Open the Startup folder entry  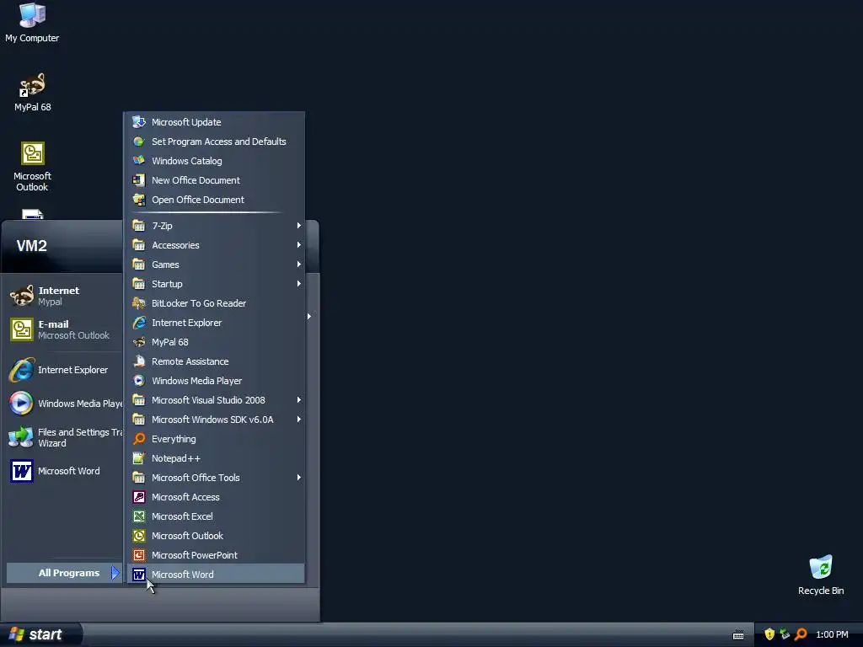[x=216, y=284]
